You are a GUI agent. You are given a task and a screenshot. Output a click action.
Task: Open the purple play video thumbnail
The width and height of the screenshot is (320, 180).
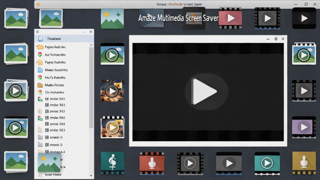304,127
